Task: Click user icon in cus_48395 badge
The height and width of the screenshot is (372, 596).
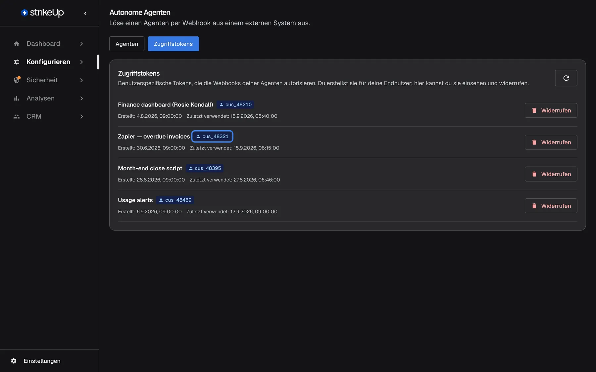Action: pyautogui.click(x=191, y=168)
